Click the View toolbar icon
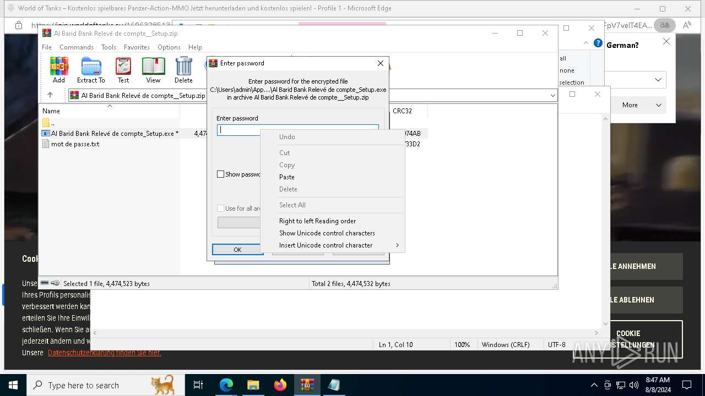This screenshot has width=705, height=396. (x=153, y=70)
